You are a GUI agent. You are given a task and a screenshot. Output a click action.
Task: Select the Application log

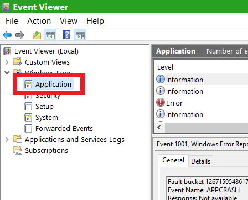pos(53,84)
